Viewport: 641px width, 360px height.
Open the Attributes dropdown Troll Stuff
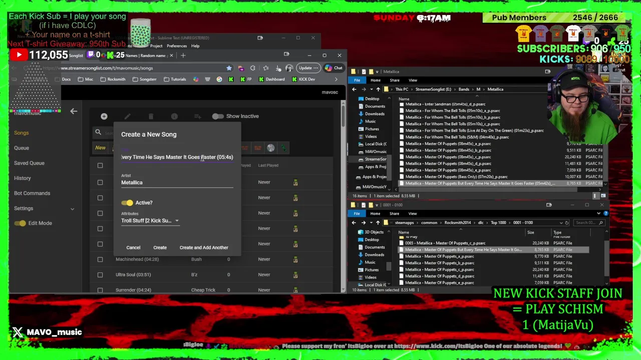(150, 220)
